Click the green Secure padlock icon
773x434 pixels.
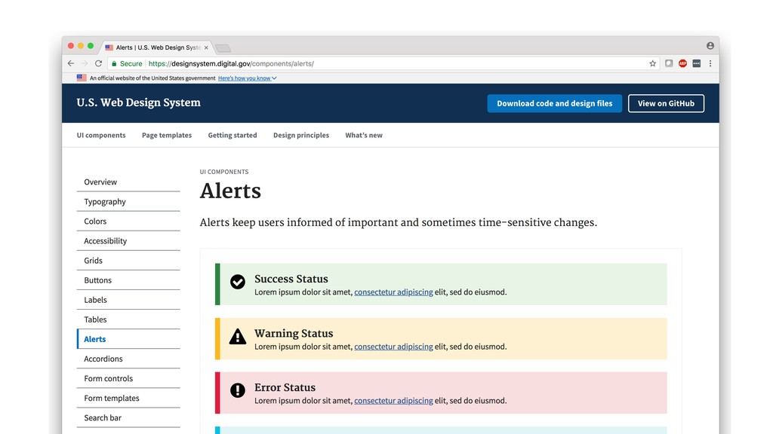[115, 63]
